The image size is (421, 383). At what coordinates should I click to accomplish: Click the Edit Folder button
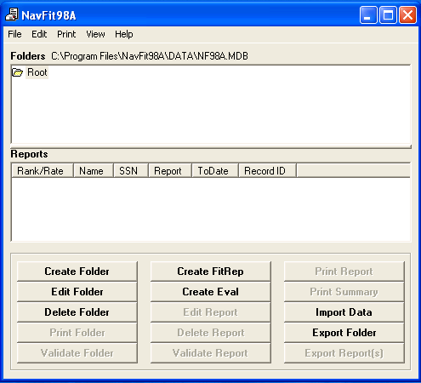[77, 292]
